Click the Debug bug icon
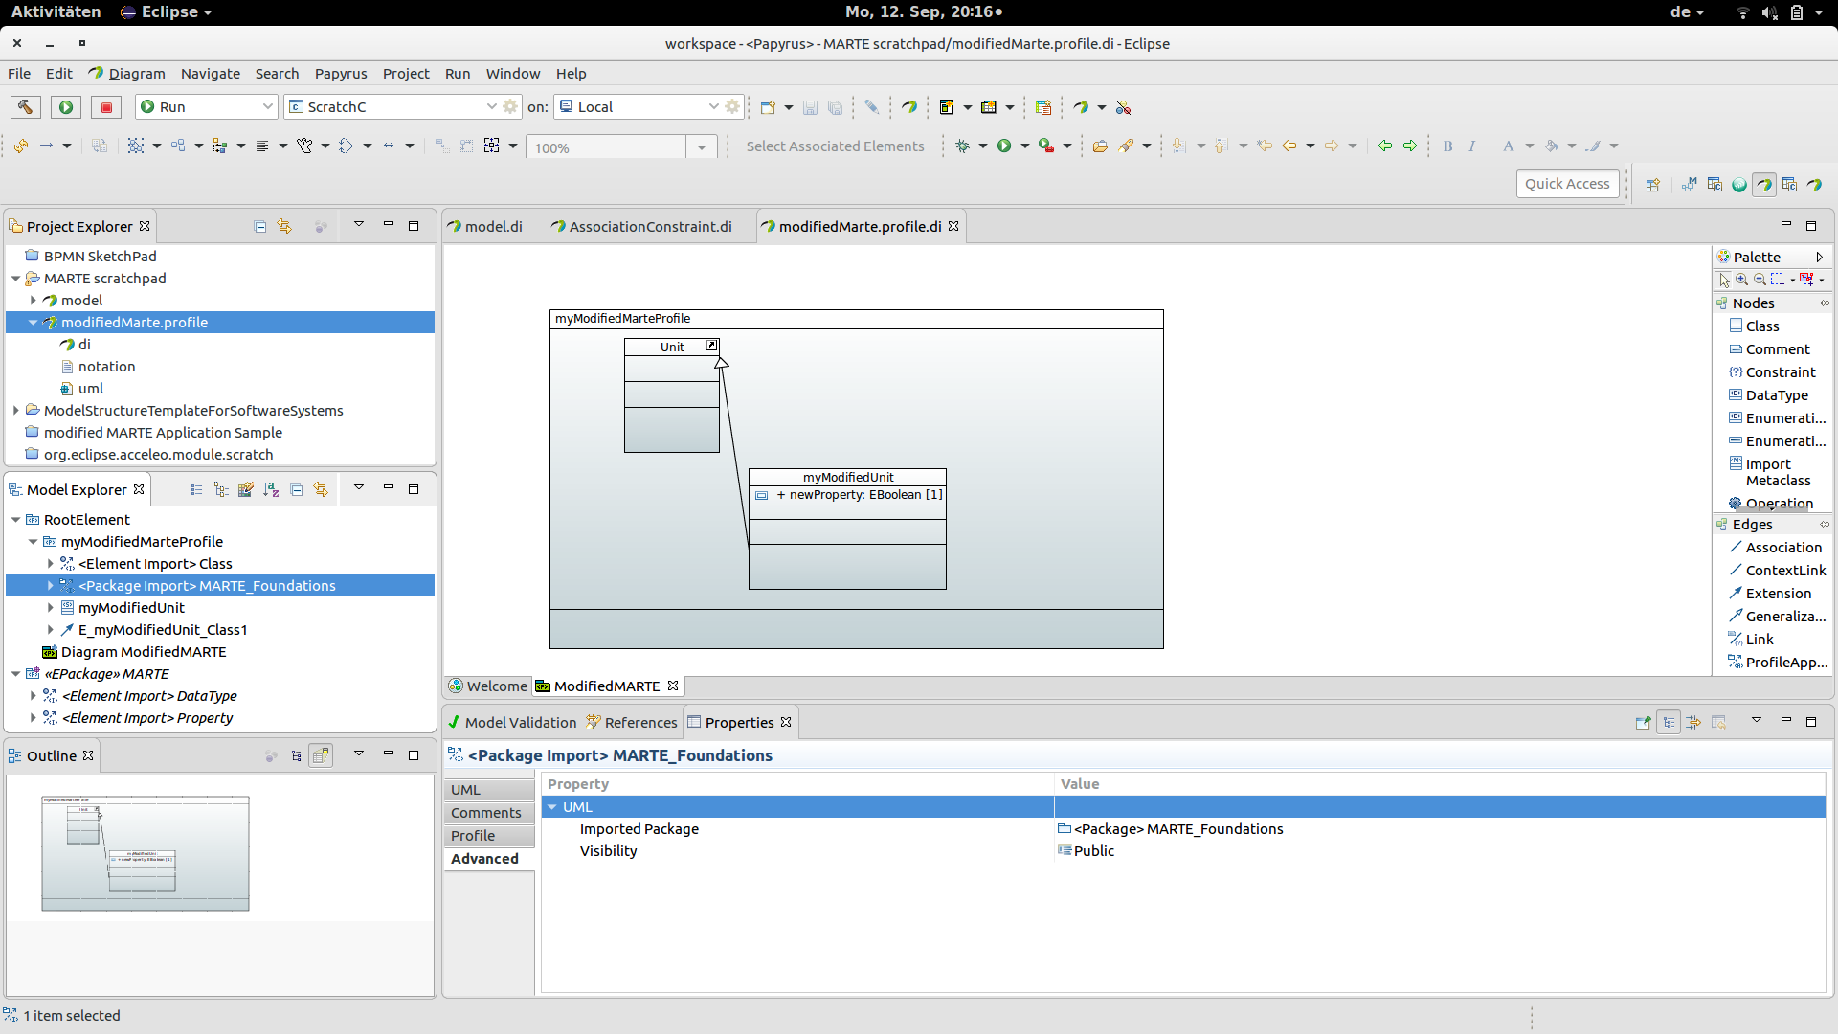 click(x=963, y=146)
